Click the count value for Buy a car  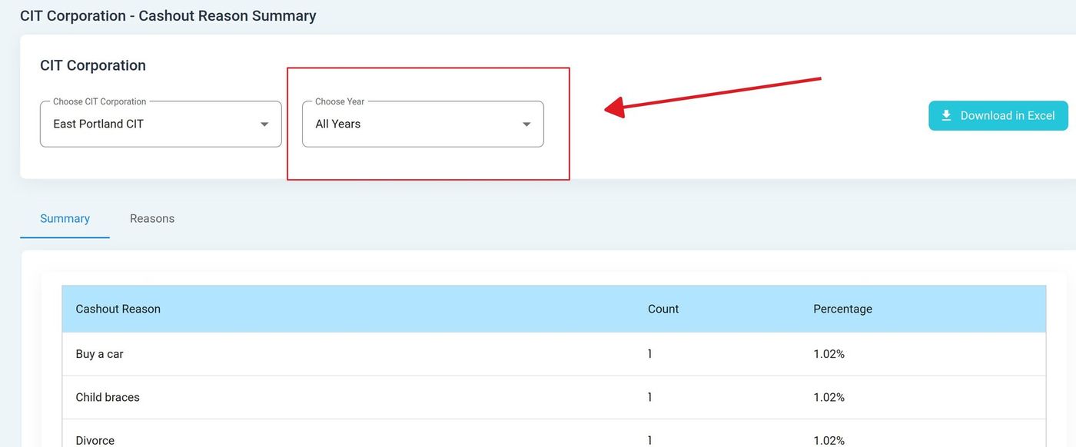649,354
